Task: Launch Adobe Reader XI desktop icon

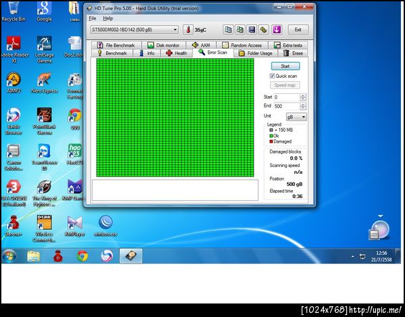Action: coord(13,49)
